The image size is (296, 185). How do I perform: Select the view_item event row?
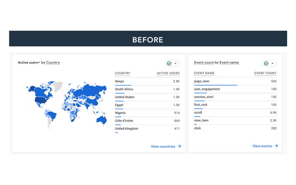[x=235, y=121]
